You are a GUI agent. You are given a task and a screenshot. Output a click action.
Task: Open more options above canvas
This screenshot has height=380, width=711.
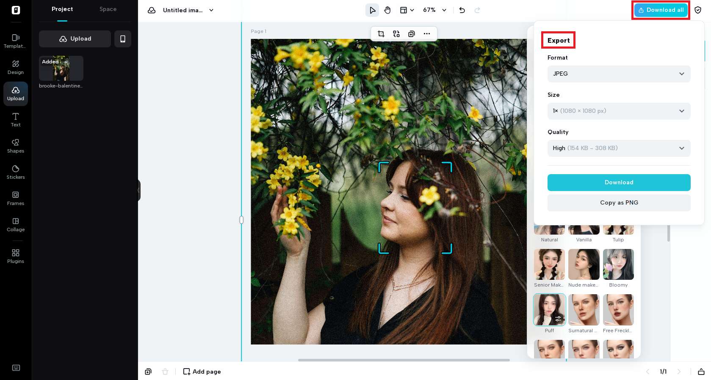point(427,34)
